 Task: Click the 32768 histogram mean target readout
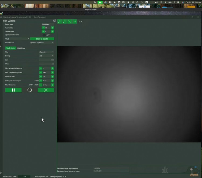[36, 81]
